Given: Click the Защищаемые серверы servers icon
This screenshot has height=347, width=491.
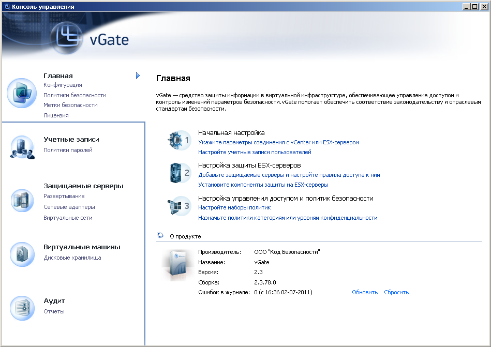Looking at the screenshot, I should pyautogui.click(x=22, y=200).
